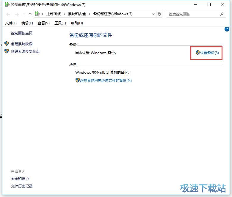Click the shield icon beside 创建系统修复光盘
232x197 pixels.
[x=7, y=51]
